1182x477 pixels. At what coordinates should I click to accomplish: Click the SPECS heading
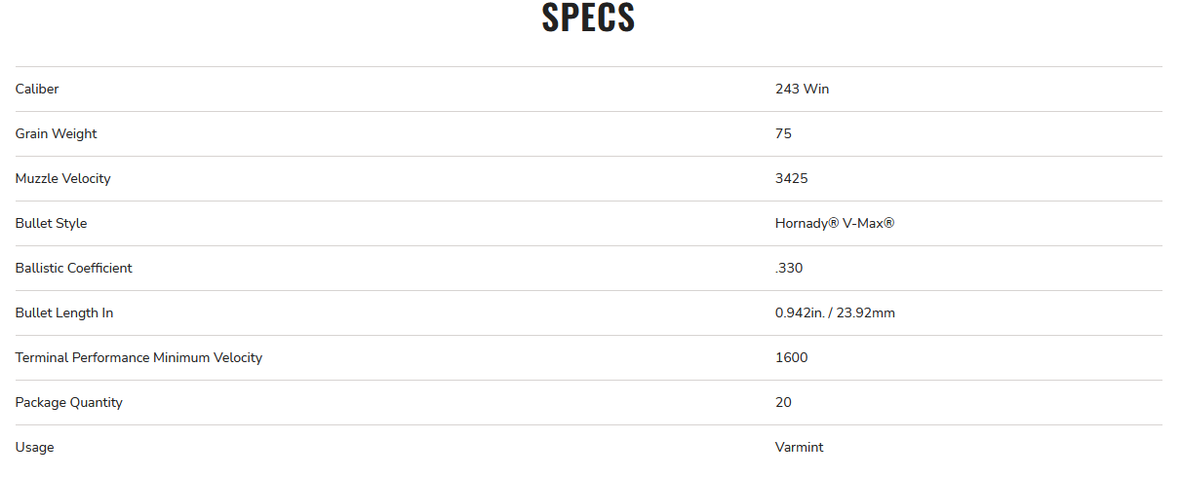point(588,18)
